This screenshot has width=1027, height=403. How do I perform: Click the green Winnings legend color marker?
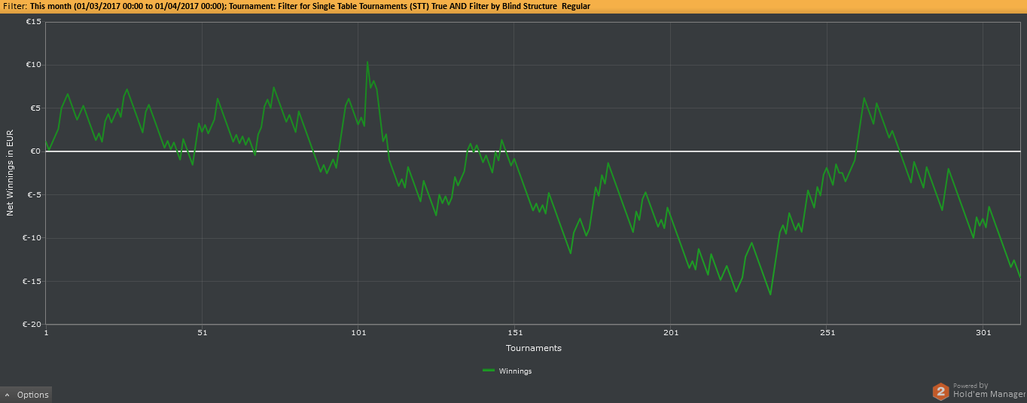(x=489, y=371)
